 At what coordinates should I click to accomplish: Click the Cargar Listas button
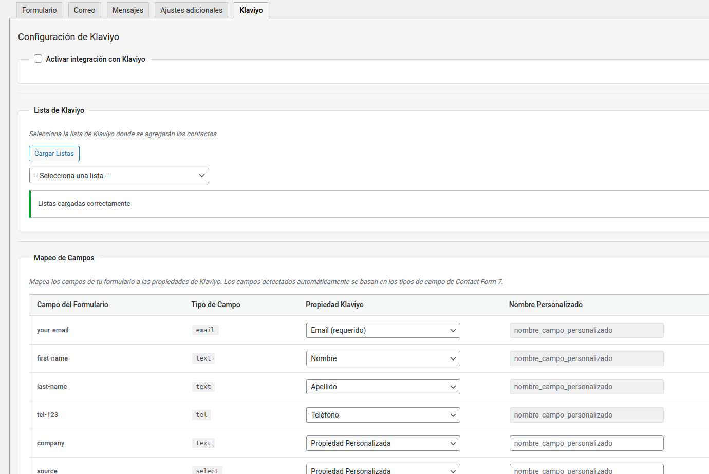54,153
